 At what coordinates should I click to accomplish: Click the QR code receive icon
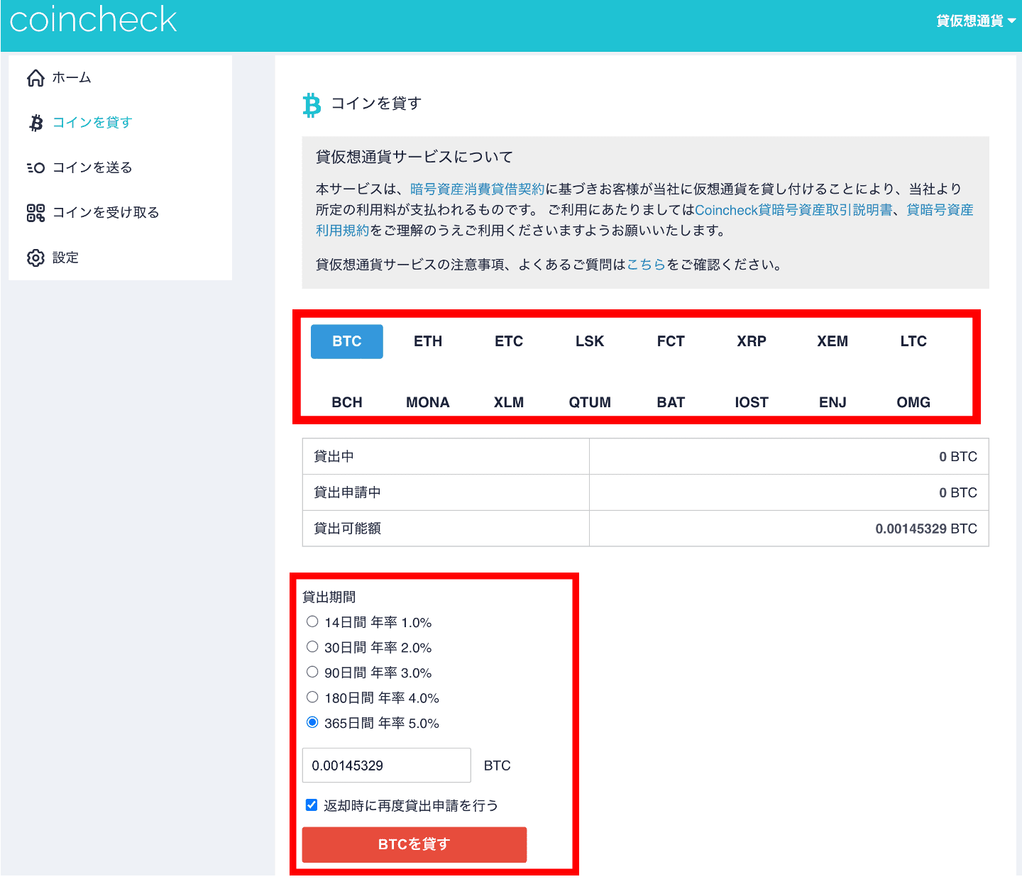(35, 213)
